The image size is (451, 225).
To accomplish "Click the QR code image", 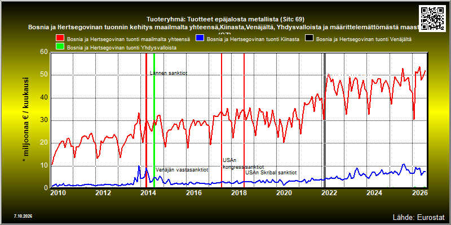I will click(432, 18).
